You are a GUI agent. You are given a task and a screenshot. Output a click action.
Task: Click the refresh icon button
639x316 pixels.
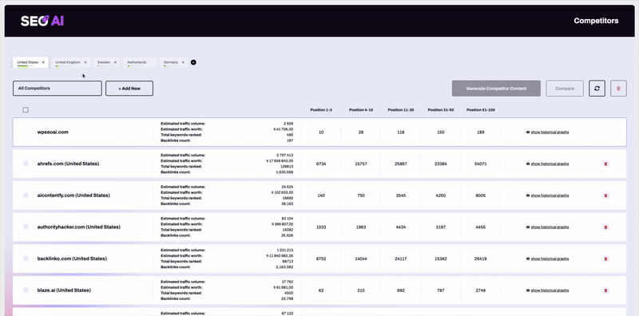(597, 89)
